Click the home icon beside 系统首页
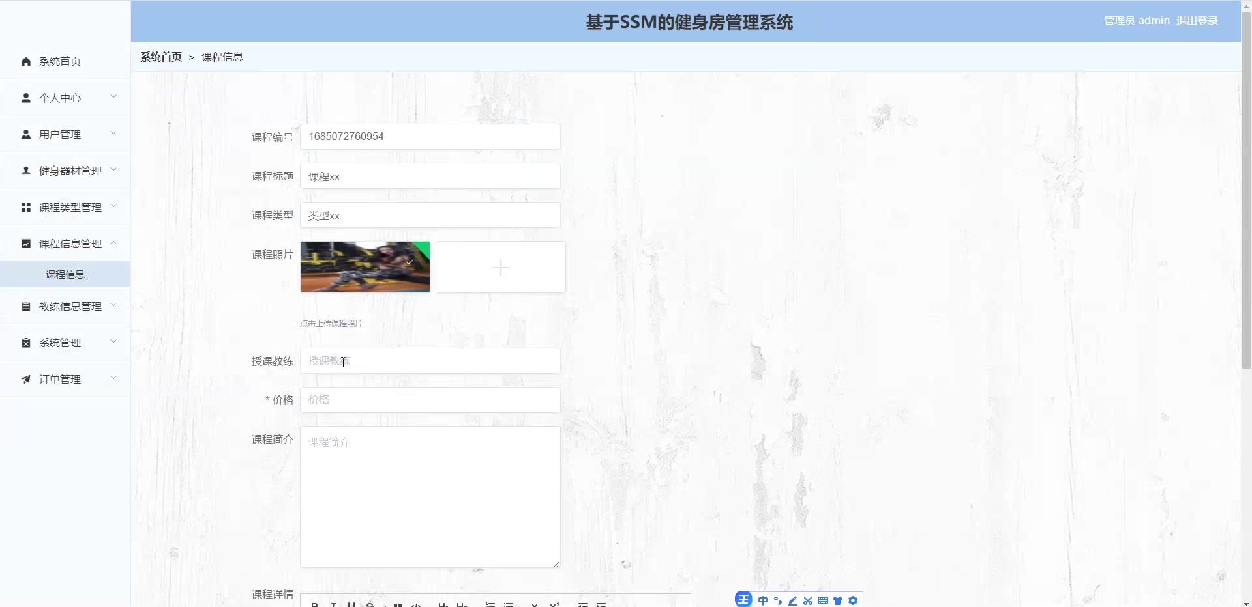1252x607 pixels. (26, 61)
